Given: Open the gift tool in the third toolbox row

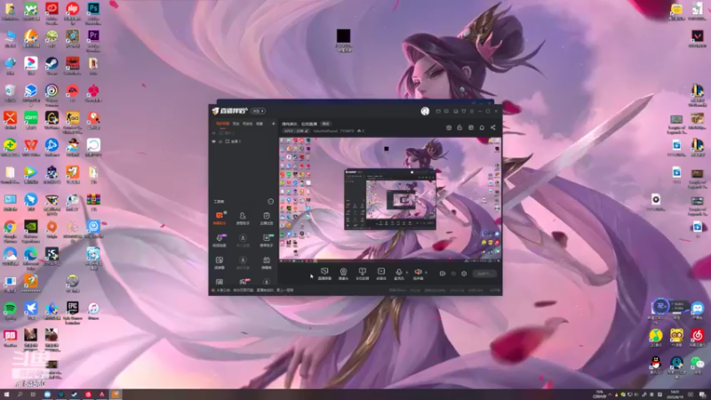Looking at the screenshot, I should [x=266, y=262].
